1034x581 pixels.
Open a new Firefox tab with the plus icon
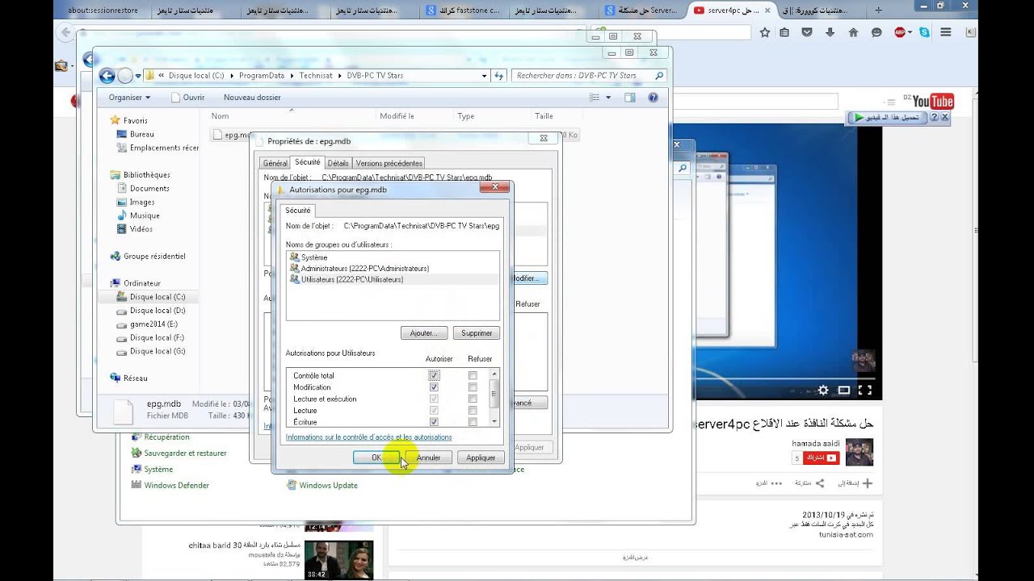click(878, 10)
